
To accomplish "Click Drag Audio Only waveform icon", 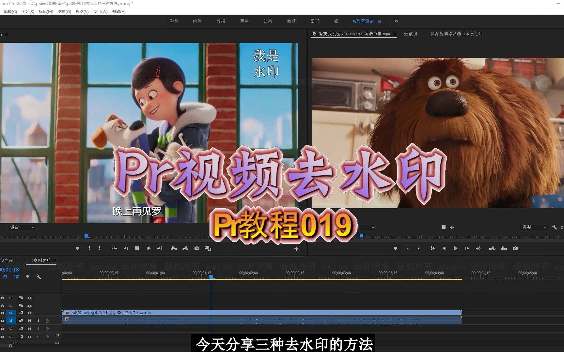I will point(452,227).
